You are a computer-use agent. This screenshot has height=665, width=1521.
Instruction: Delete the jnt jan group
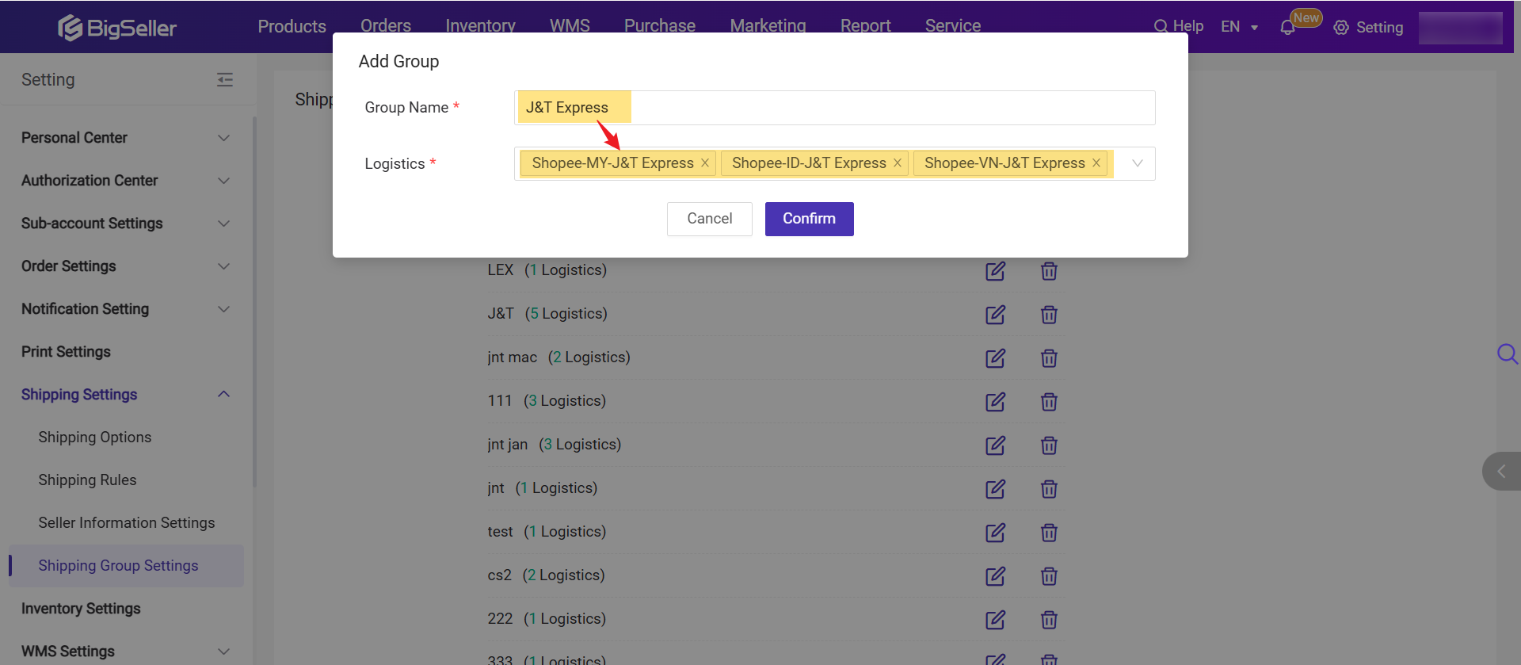(1049, 445)
